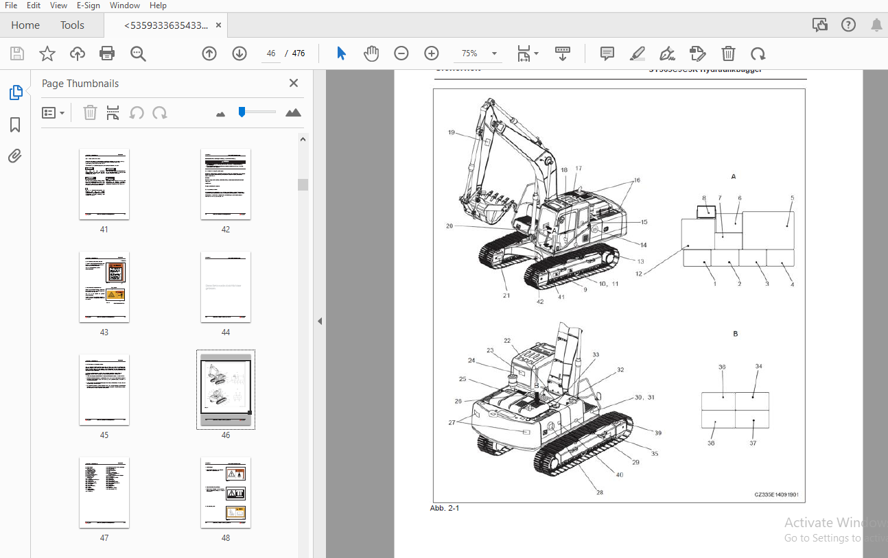Open the View menu
This screenshot has width=888, height=558.
[x=59, y=5]
